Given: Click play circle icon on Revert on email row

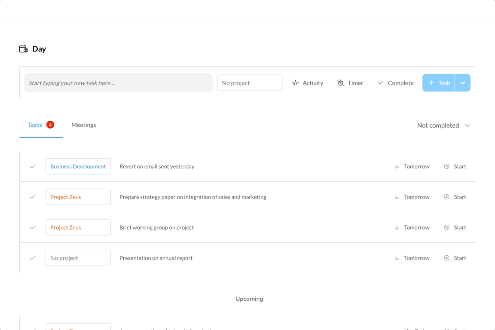Looking at the screenshot, I should pyautogui.click(x=447, y=166).
